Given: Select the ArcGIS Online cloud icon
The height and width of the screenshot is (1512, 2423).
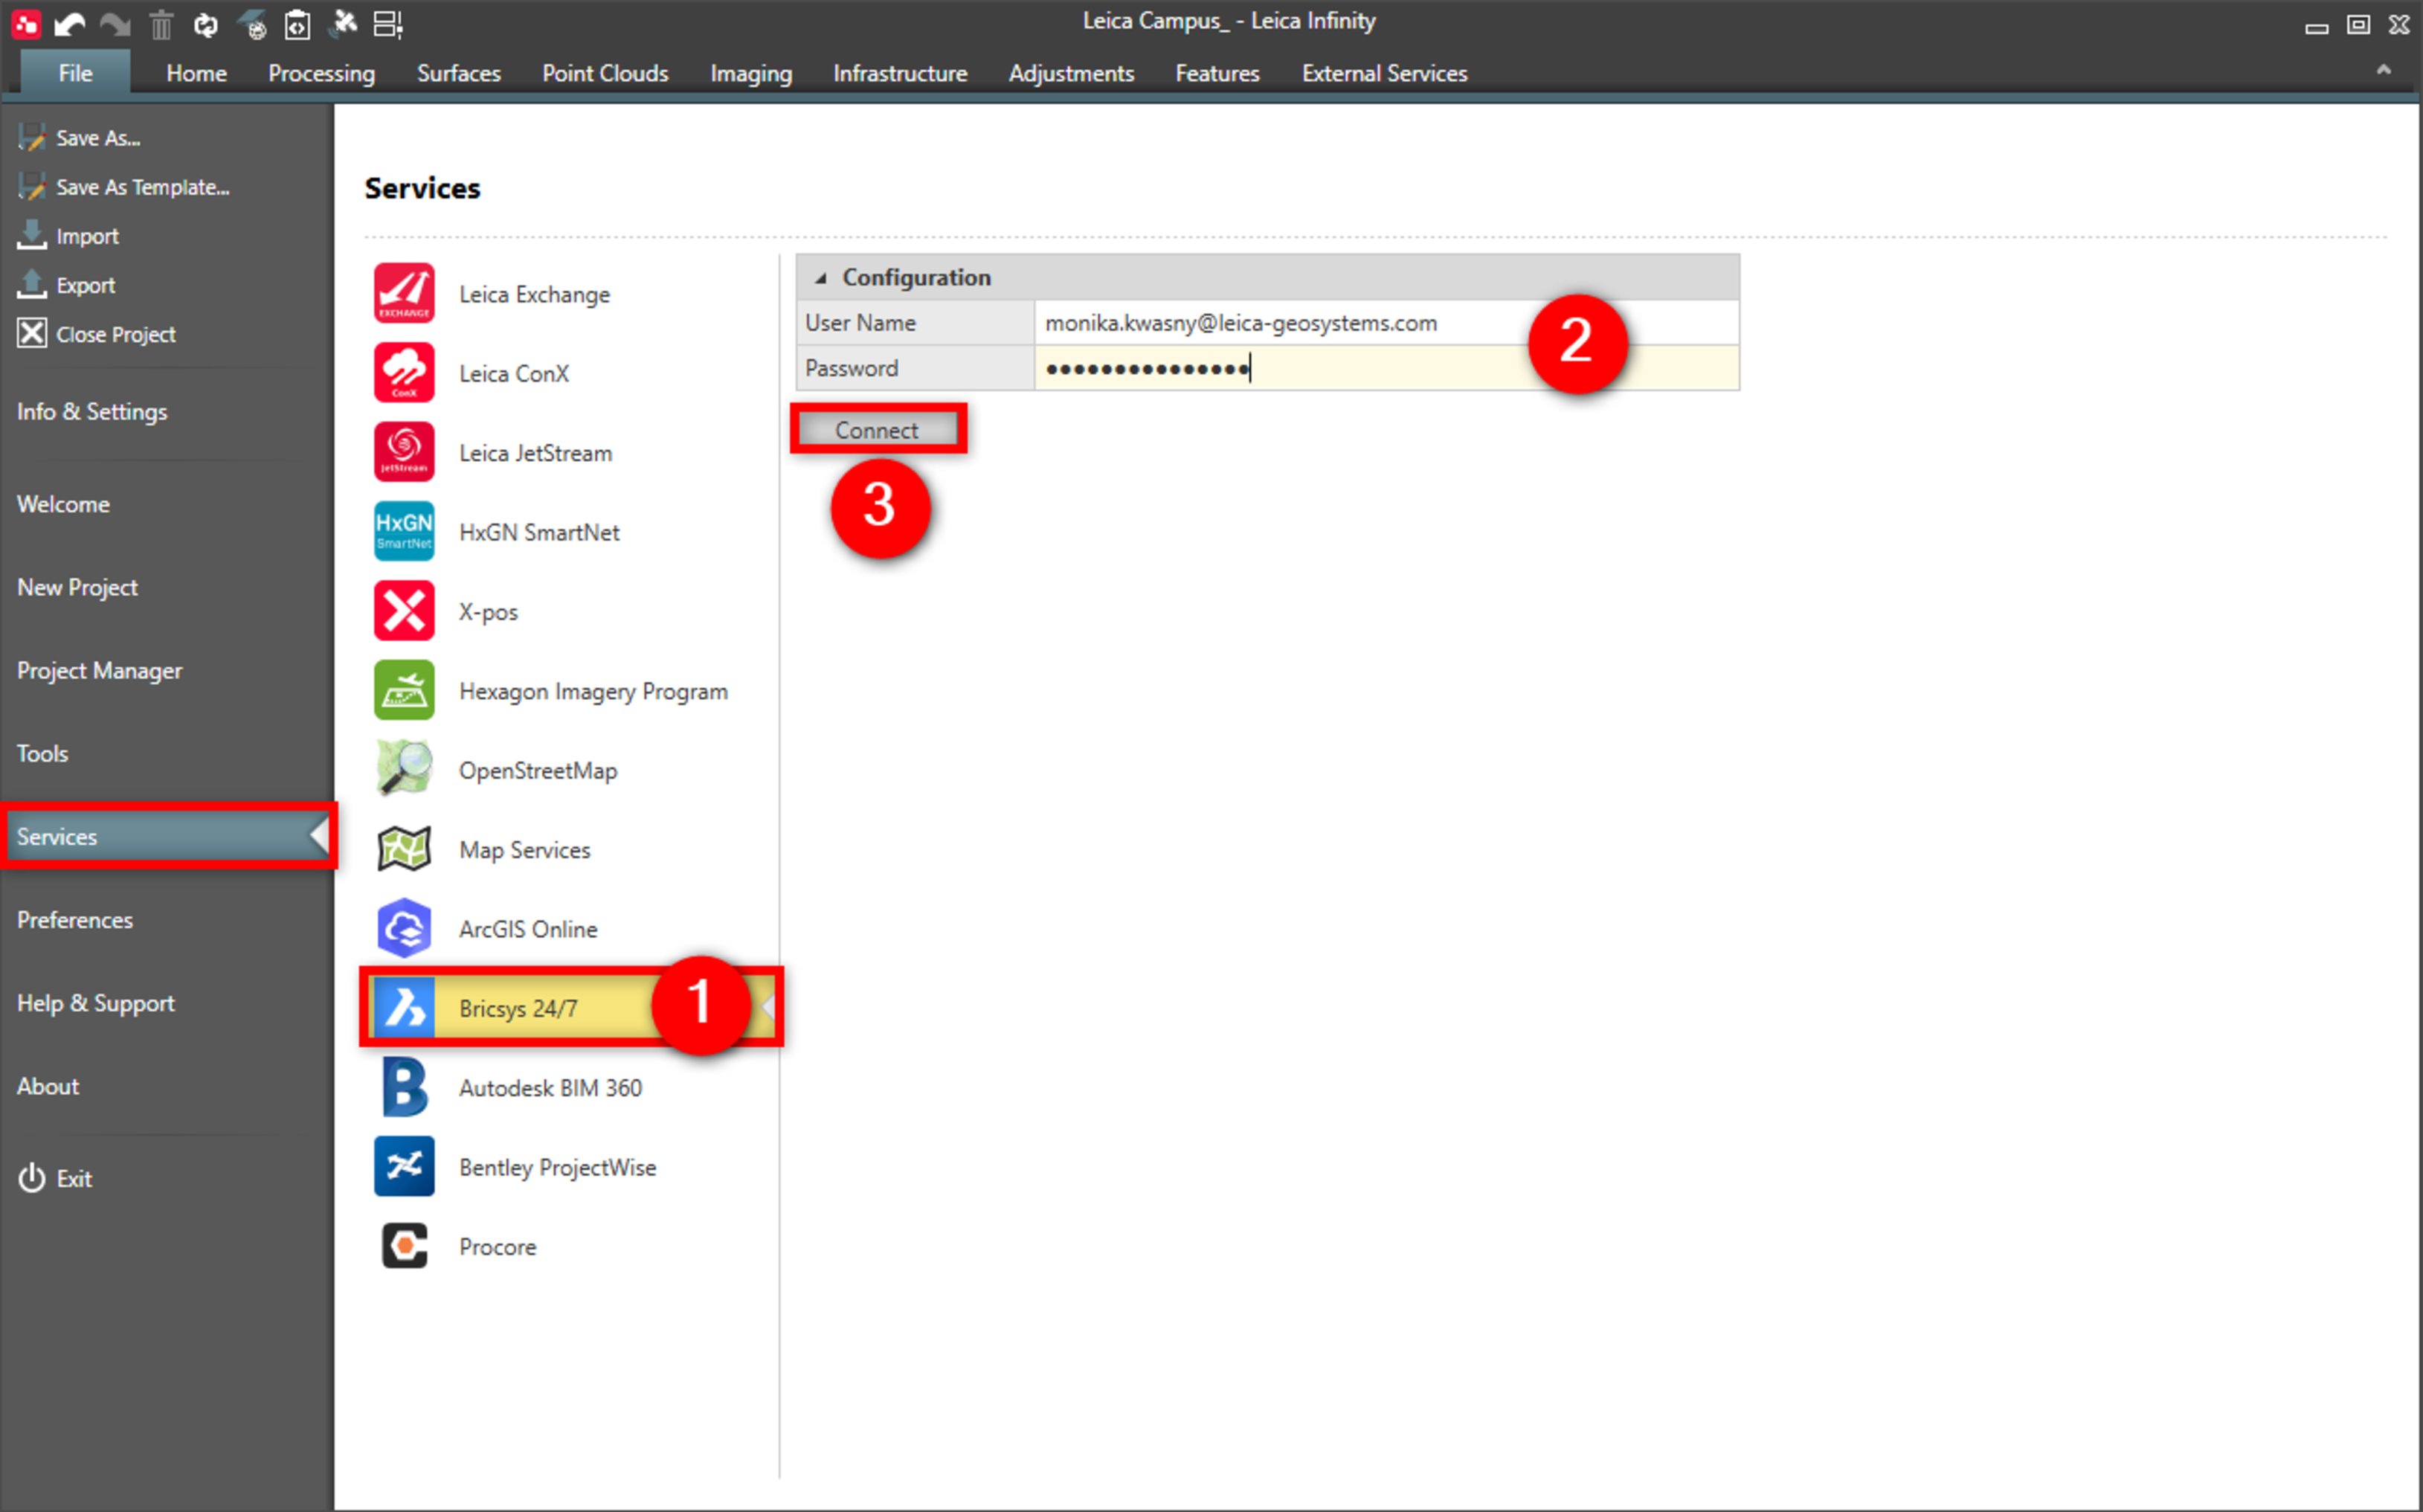Looking at the screenshot, I should click(404, 928).
